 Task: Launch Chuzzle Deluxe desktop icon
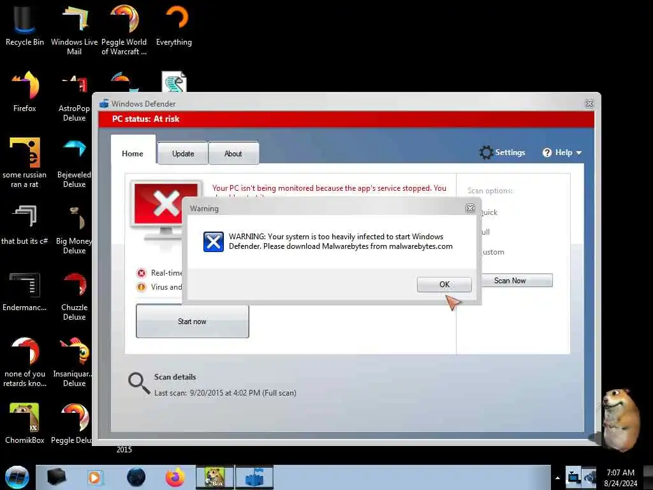pyautogui.click(x=74, y=296)
